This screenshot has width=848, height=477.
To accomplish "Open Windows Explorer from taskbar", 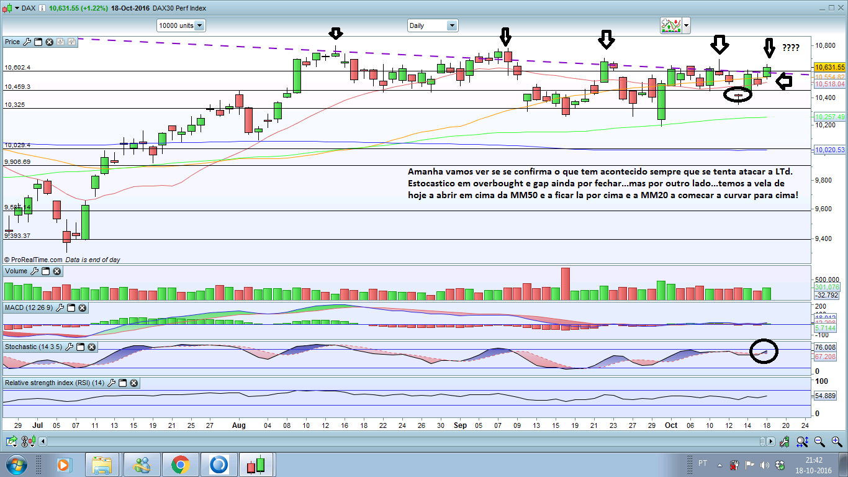I will 103,465.
